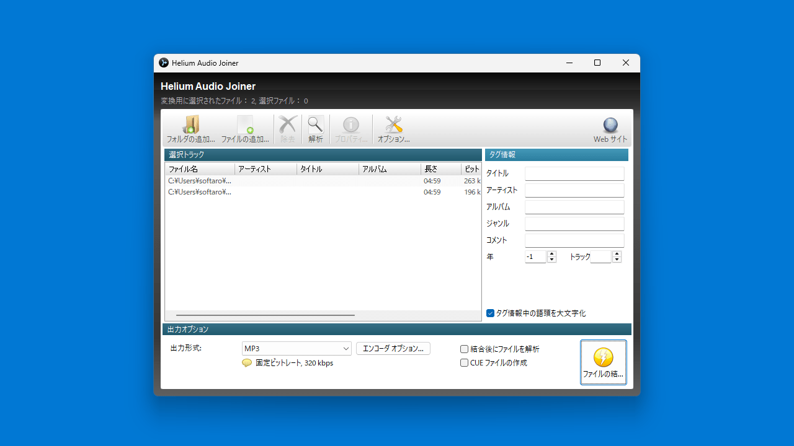This screenshot has height=446, width=794.
Task: Click the Helium Audio Joiner title icon
Action: tap(164, 63)
